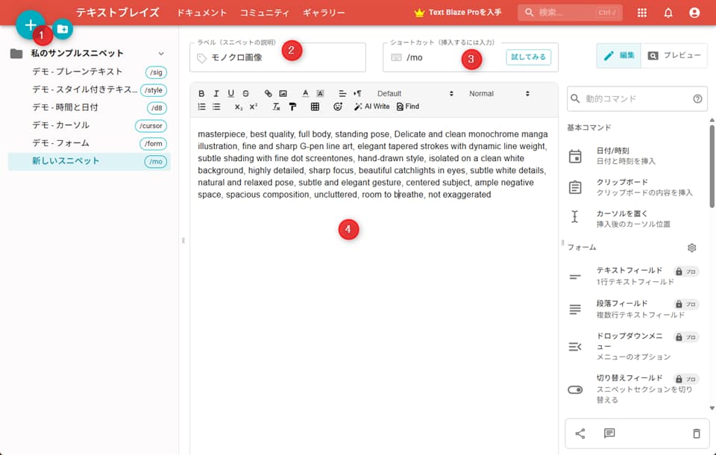The width and height of the screenshot is (716, 455).
Task: Open the text color picker
Action: coord(306,93)
